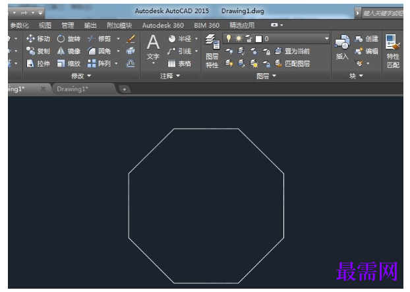Select the Trim (修剪) tool
Image resolution: width=410 pixels, height=292 pixels.
(x=99, y=39)
